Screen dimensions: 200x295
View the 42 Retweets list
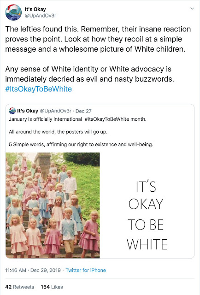click(19, 287)
